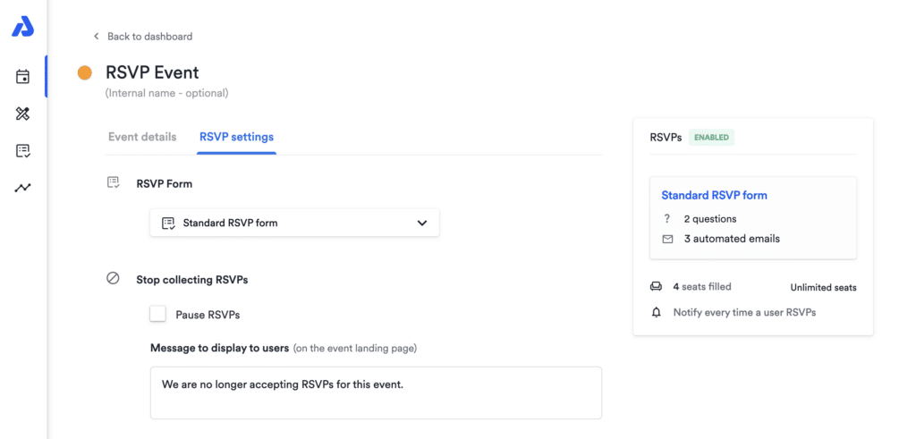Click the RSVP Event title

[152, 72]
